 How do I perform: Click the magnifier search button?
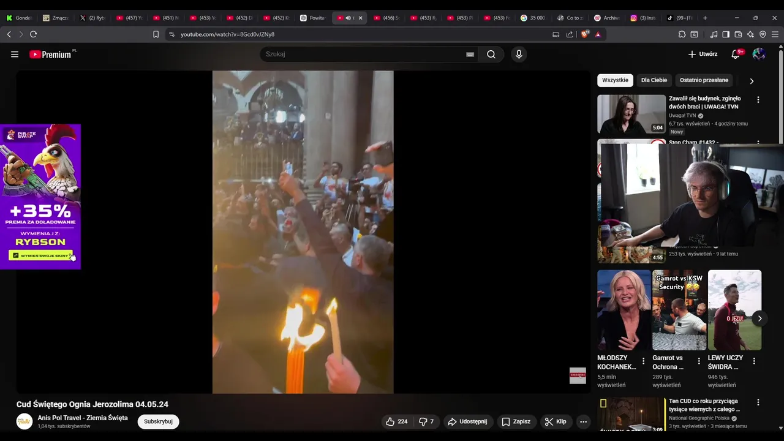click(x=491, y=55)
